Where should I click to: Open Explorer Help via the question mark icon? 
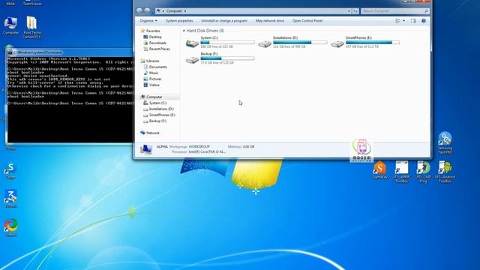click(x=424, y=21)
